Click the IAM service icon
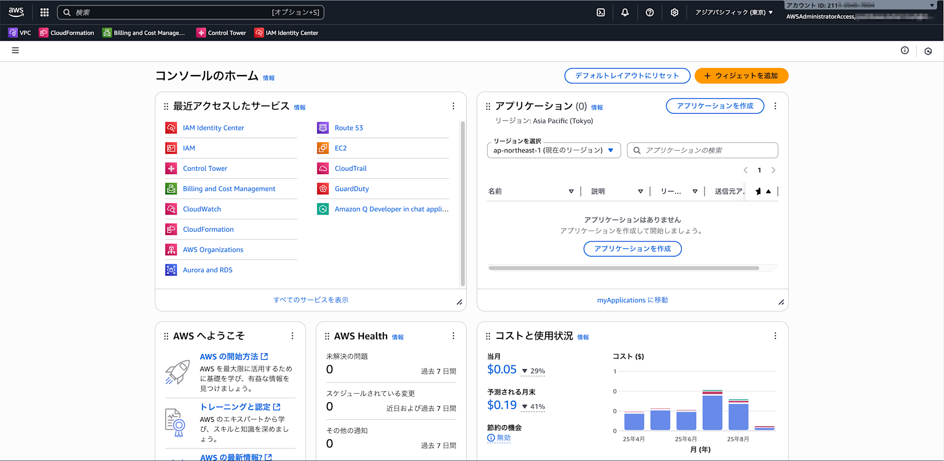 point(171,148)
